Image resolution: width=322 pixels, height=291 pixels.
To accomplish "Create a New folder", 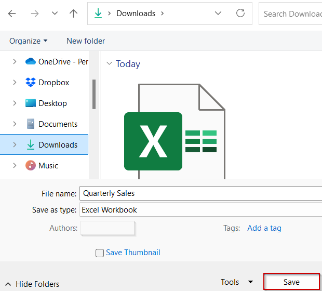I will [86, 41].
